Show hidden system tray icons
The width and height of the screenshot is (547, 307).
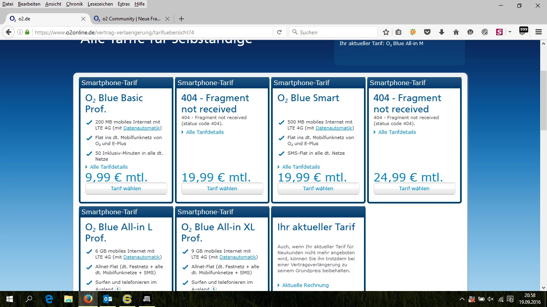[462, 299]
